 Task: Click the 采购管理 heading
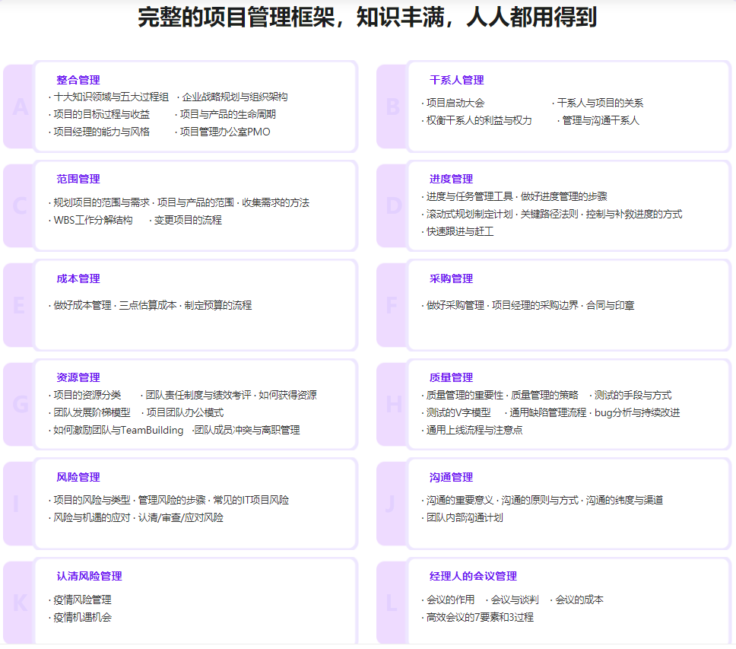coord(451,278)
